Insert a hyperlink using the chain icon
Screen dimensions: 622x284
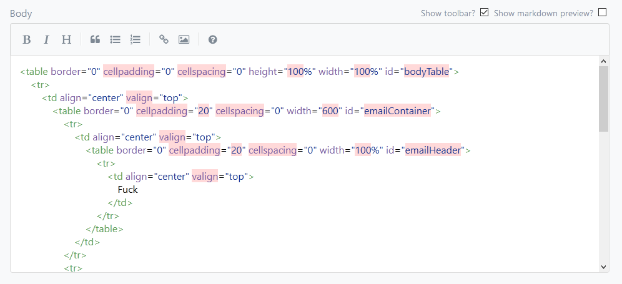coord(164,40)
